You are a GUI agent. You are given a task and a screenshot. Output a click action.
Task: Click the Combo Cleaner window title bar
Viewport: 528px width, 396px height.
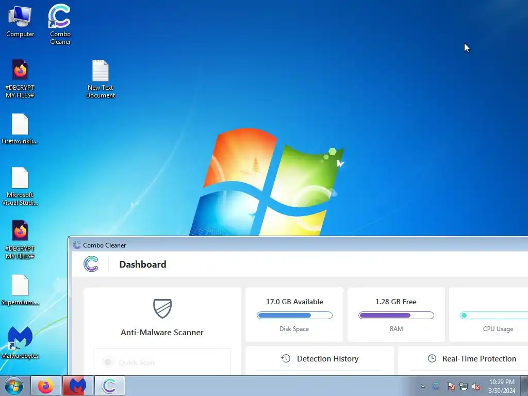tap(298, 245)
